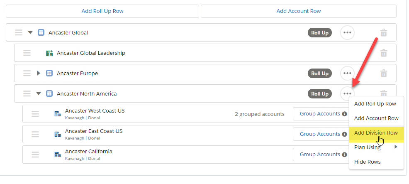
Task: Remove Ancaster Europe row with trash icon
Action: (383, 74)
